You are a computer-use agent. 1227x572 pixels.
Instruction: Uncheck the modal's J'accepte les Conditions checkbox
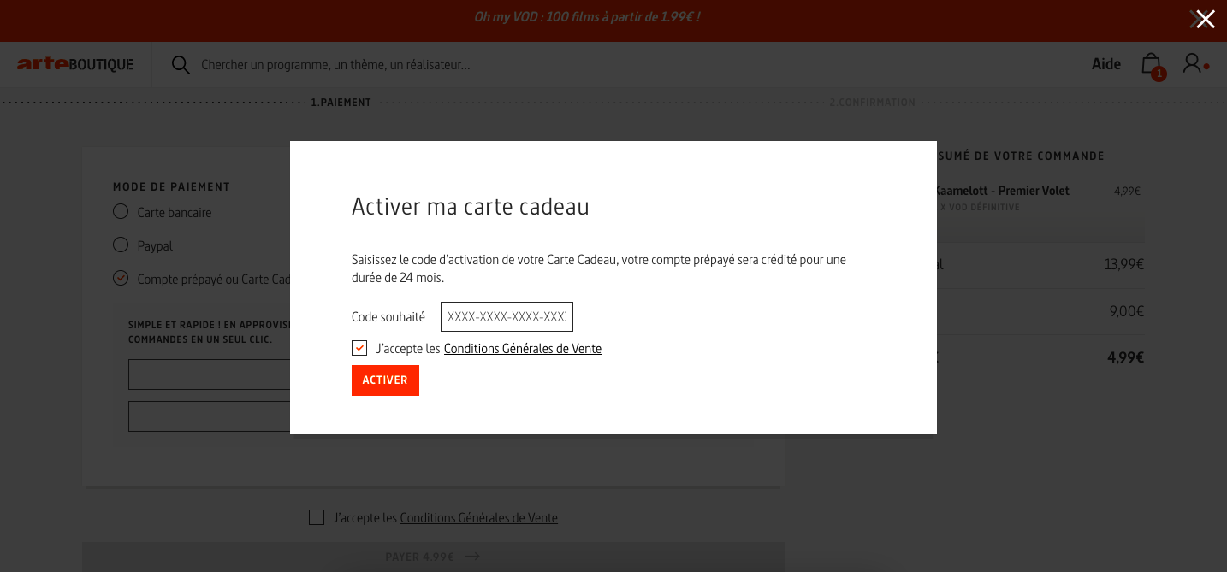click(x=359, y=348)
